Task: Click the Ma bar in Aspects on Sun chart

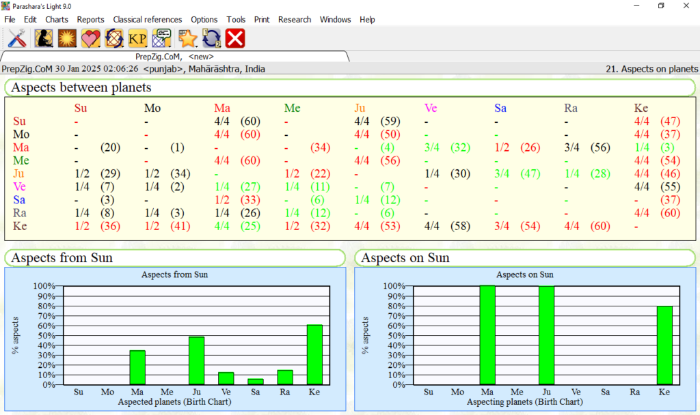Action: coord(487,335)
